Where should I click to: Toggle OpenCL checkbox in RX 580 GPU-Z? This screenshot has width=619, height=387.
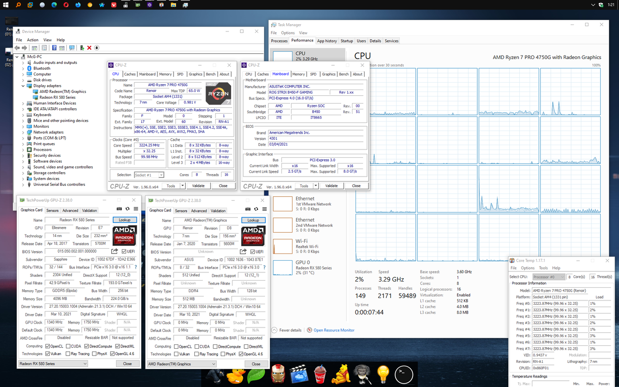click(x=47, y=346)
